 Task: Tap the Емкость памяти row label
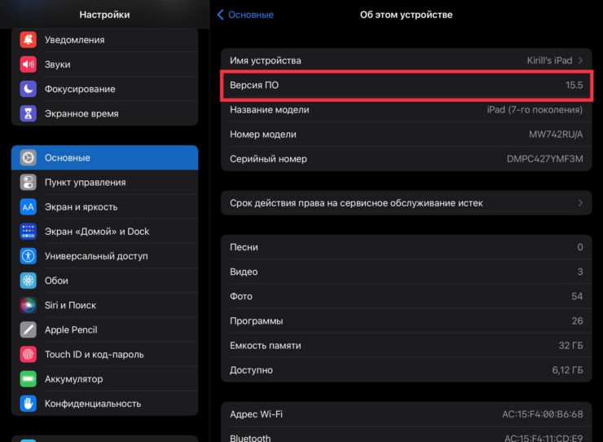(x=266, y=346)
